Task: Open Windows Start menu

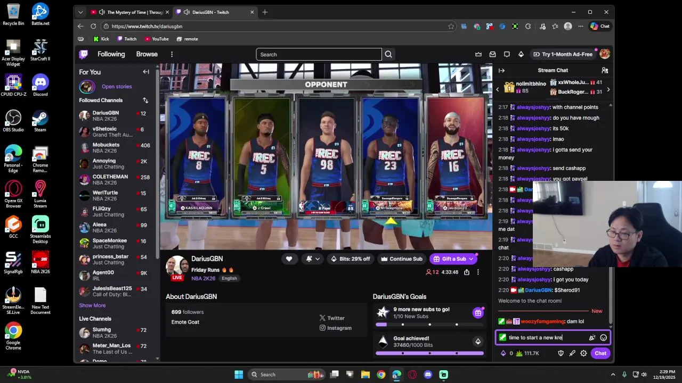Action: coord(239,374)
